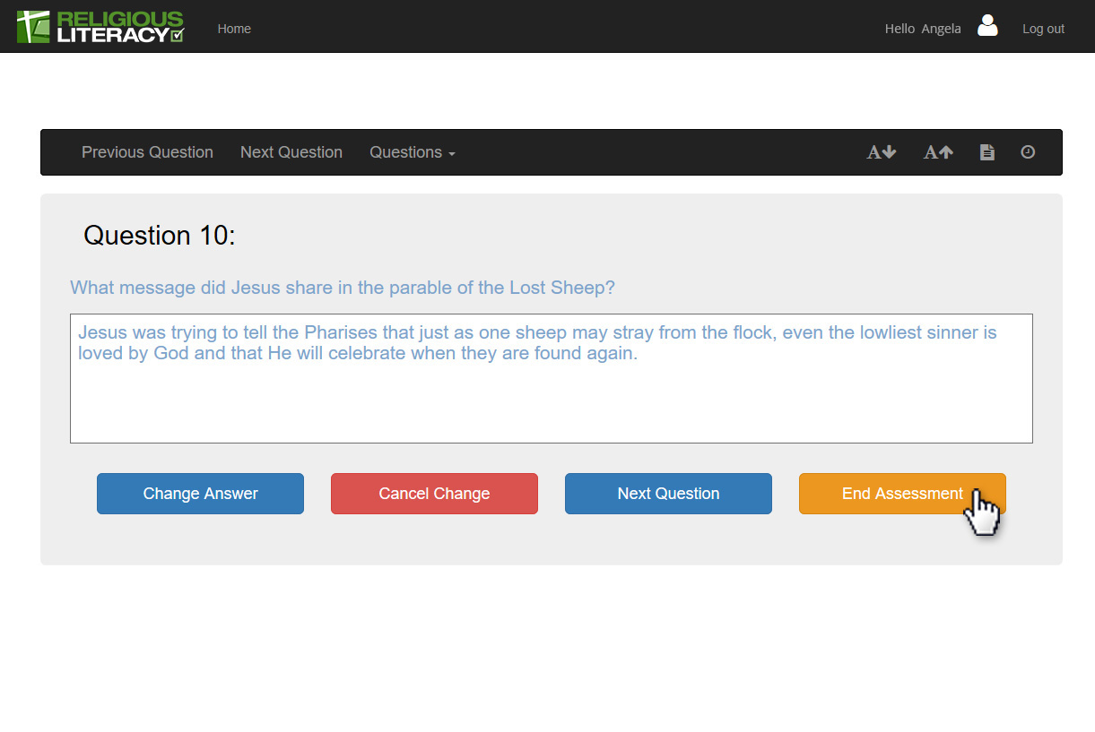Expand the Questions dropdown menu

point(412,152)
